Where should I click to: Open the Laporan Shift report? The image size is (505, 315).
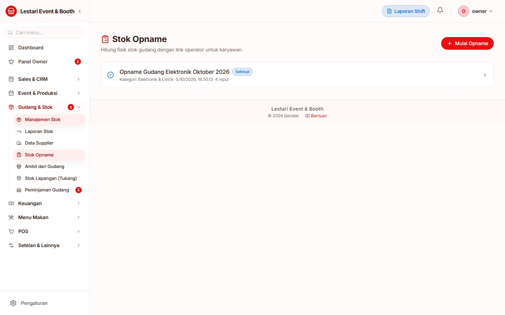click(x=406, y=11)
